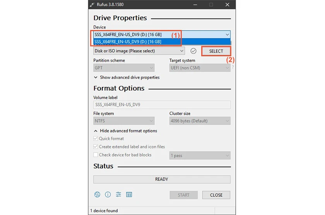Click the checksum checkmark icon

pyautogui.click(x=193, y=51)
